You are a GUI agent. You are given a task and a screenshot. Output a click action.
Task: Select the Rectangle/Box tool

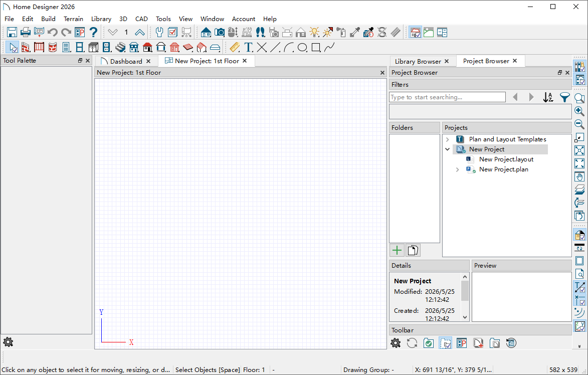[316, 47]
